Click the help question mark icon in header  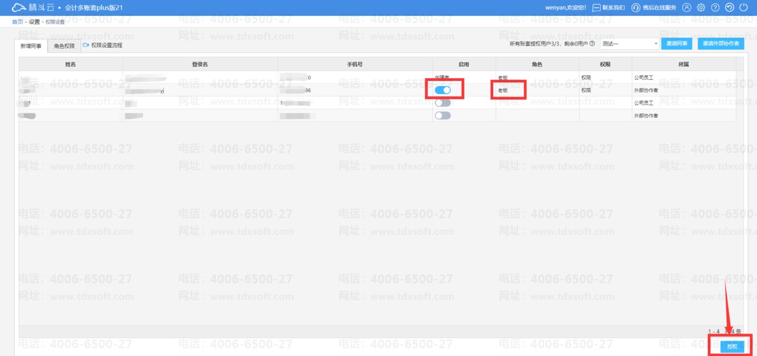pyautogui.click(x=716, y=8)
